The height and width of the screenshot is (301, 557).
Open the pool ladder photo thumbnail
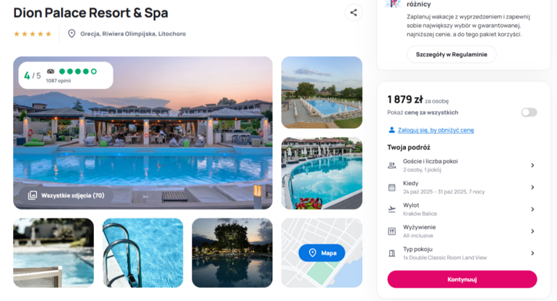click(x=143, y=253)
